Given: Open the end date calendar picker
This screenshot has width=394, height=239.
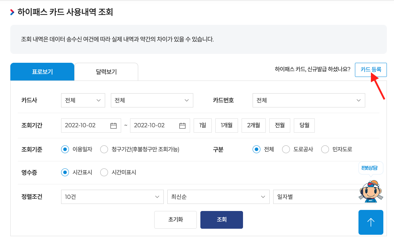Looking at the screenshot, I should (183, 125).
